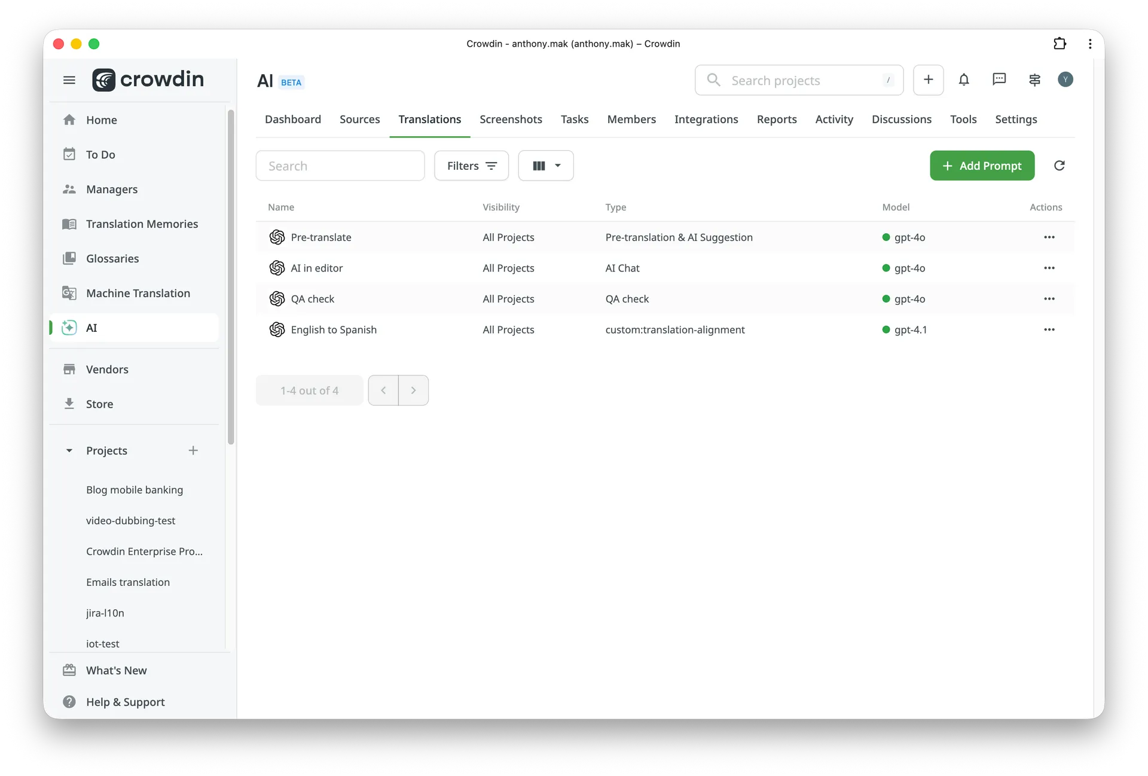
Task: Click the browser extensions puzzle icon
Action: (x=1060, y=44)
